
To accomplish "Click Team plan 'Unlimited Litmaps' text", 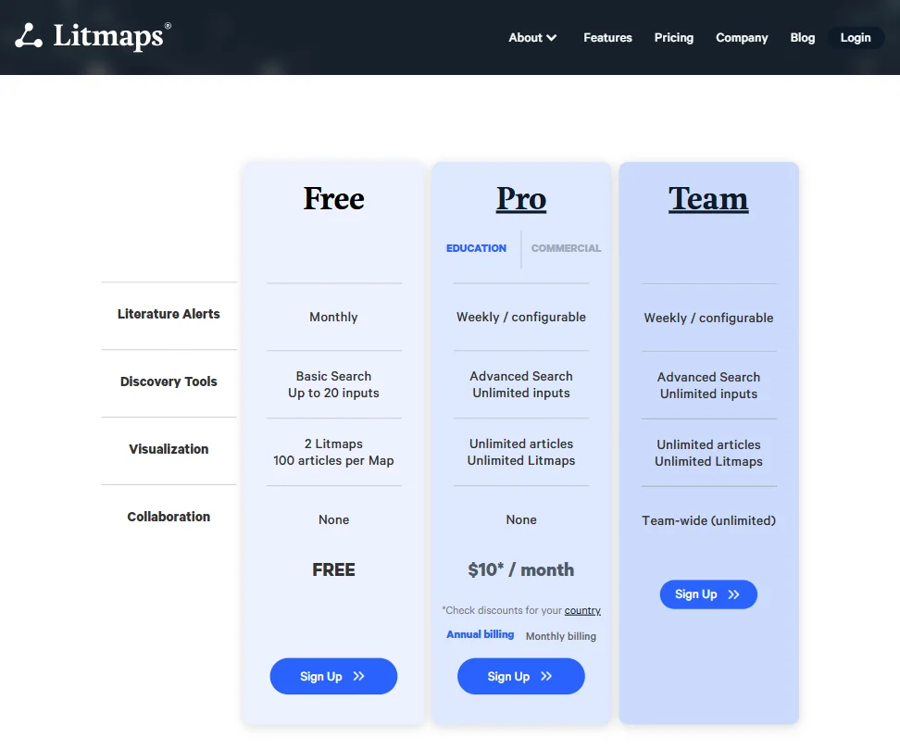I will click(708, 462).
